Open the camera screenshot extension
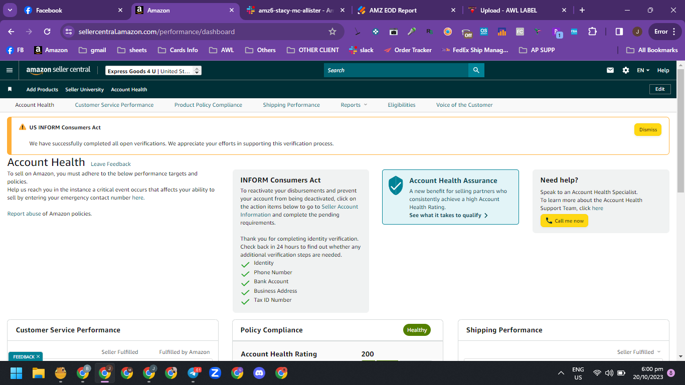Image resolution: width=685 pixels, height=385 pixels. coord(394,32)
